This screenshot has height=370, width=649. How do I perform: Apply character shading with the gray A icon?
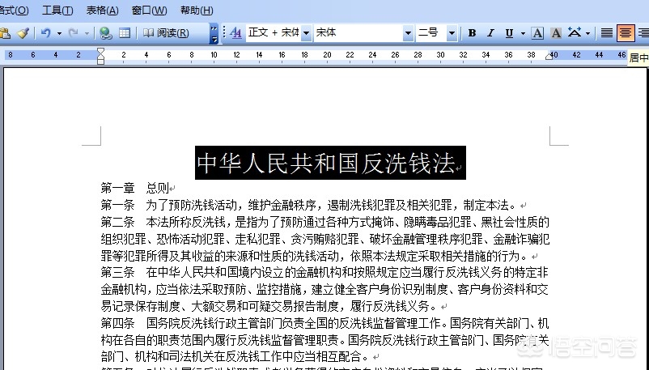(x=556, y=33)
